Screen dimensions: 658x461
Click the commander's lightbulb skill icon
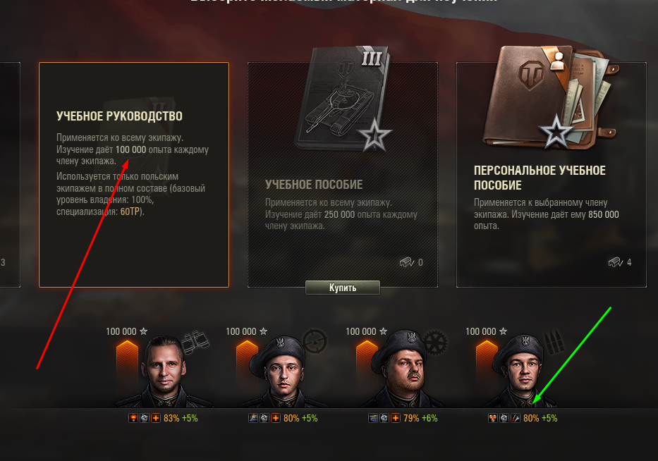(133, 418)
